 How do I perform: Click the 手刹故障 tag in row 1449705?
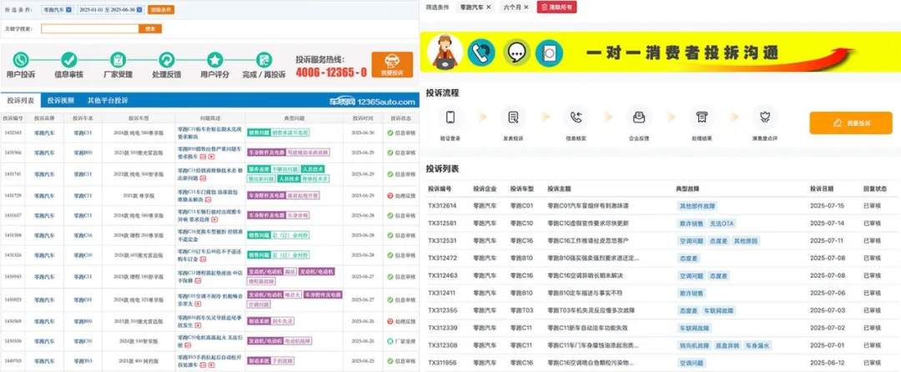(x=283, y=361)
